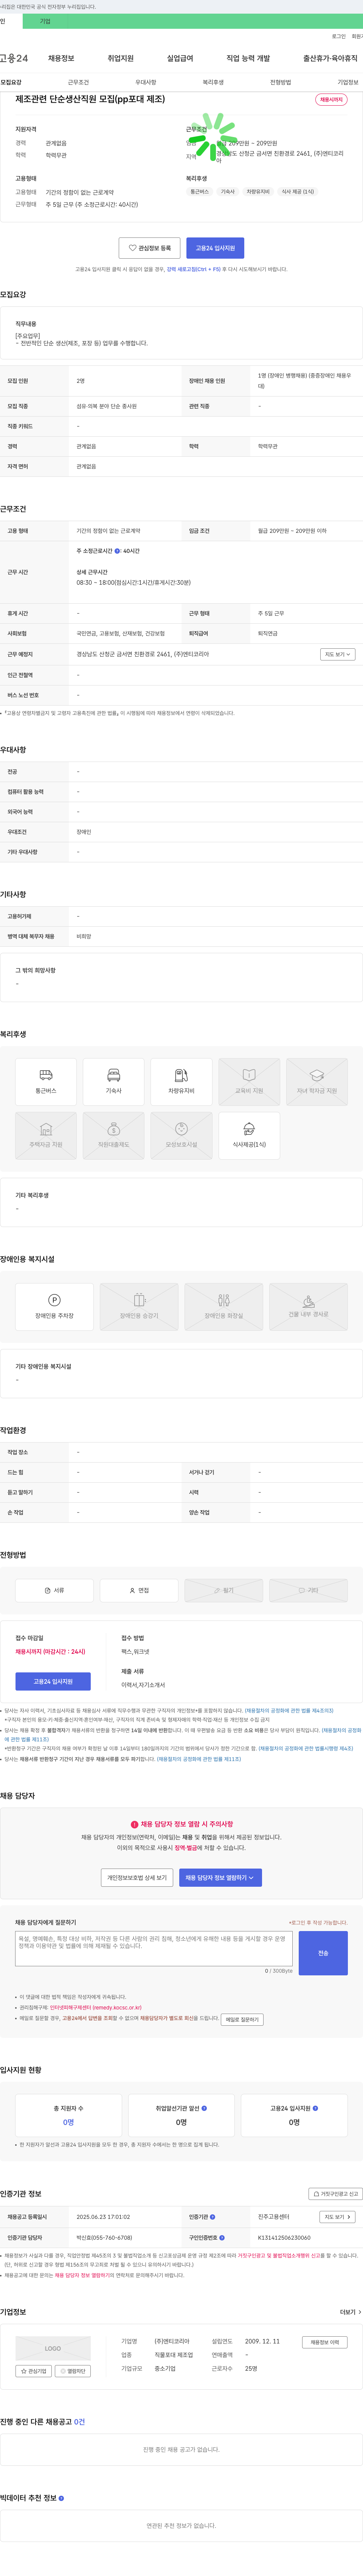Click the 식사제공(1식) icon card
The image size is (363, 2576).
[249, 1136]
